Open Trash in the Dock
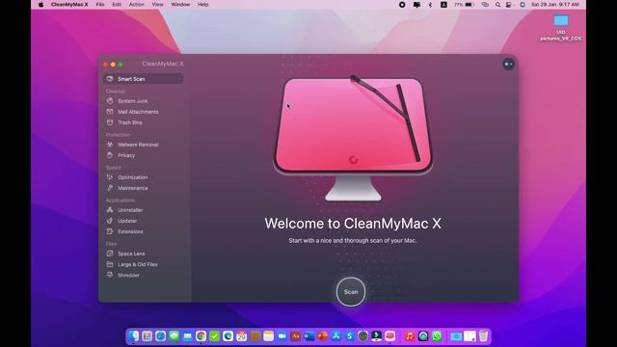 click(483, 336)
